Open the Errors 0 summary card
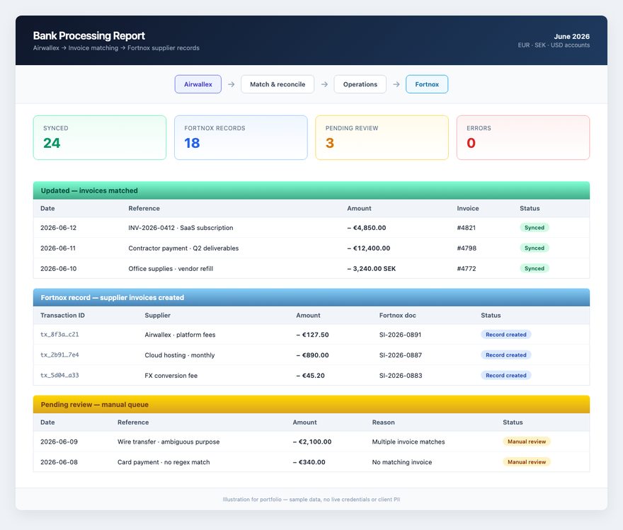This screenshot has width=623, height=530. click(523, 138)
